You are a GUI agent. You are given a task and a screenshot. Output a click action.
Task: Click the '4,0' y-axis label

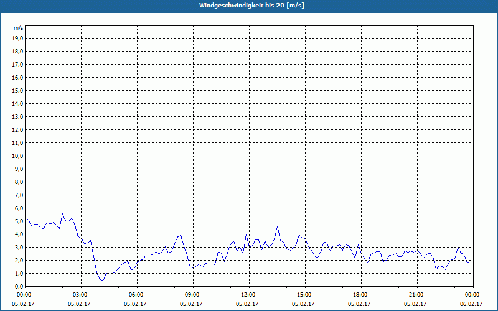19,234
